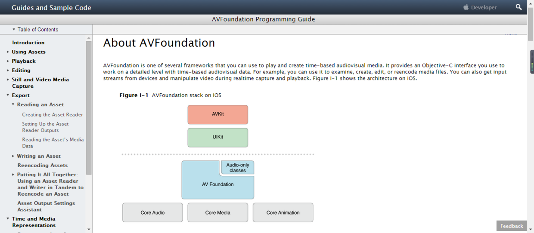Select Reencoding Assets in sidebar
The width and height of the screenshot is (534, 233).
click(42, 165)
